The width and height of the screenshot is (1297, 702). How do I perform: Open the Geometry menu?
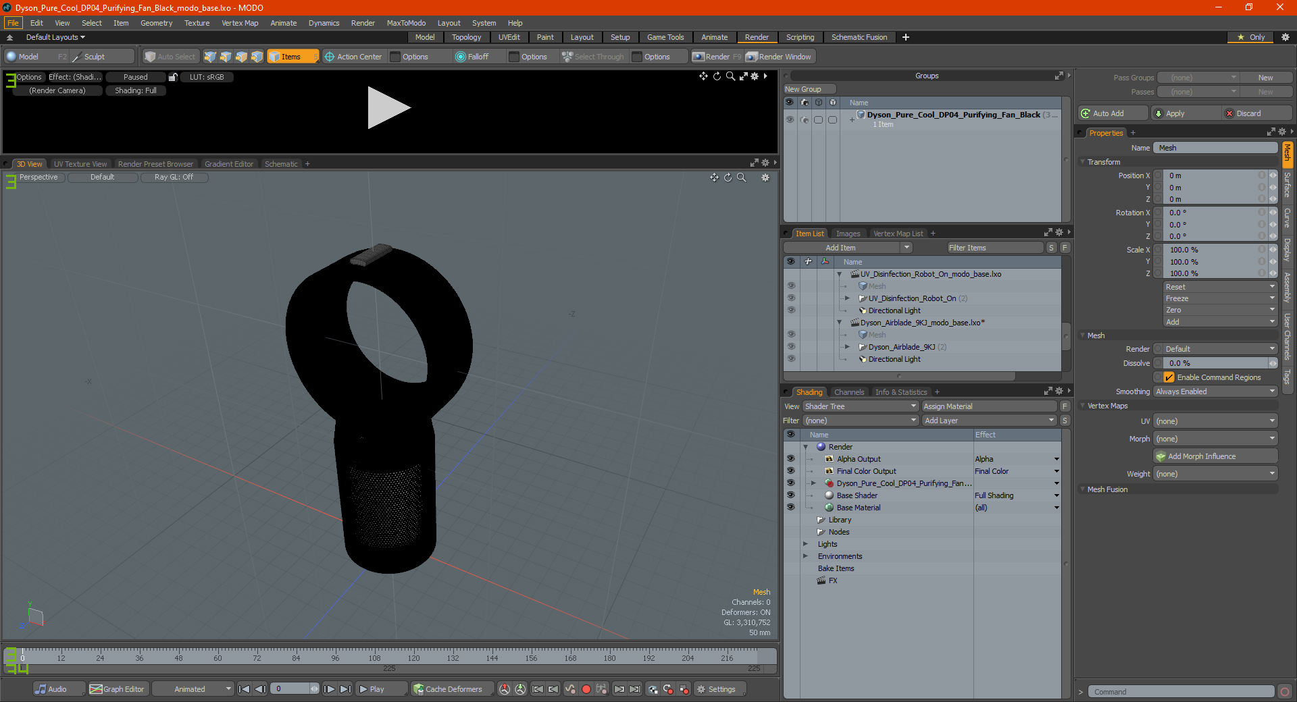pos(156,23)
